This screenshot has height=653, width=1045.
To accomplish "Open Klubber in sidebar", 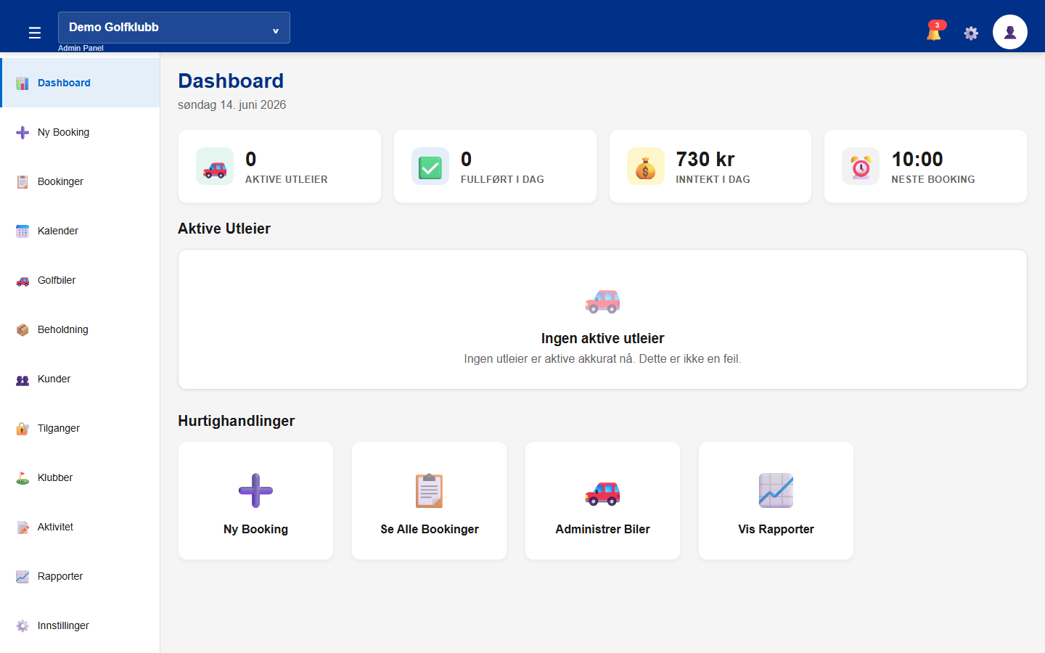I will click(x=55, y=477).
